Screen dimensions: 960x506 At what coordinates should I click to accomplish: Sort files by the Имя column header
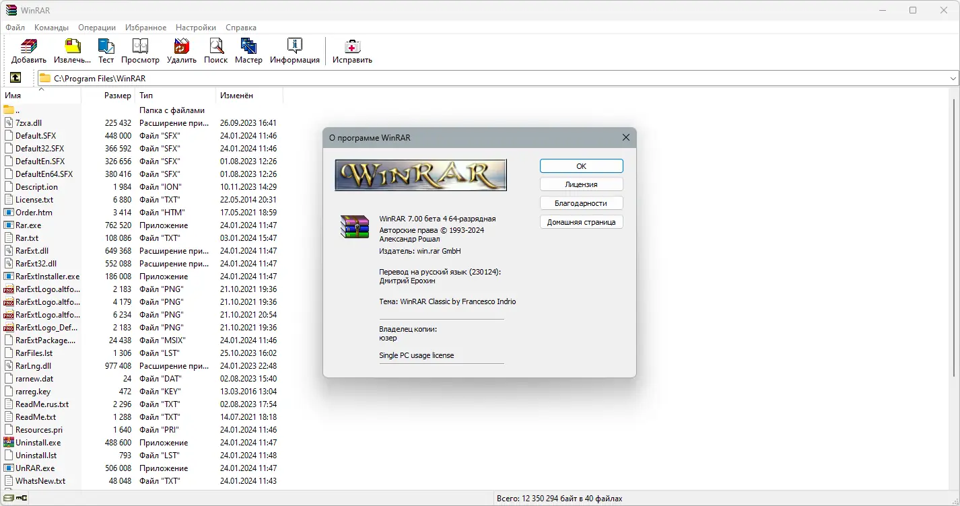pos(41,96)
